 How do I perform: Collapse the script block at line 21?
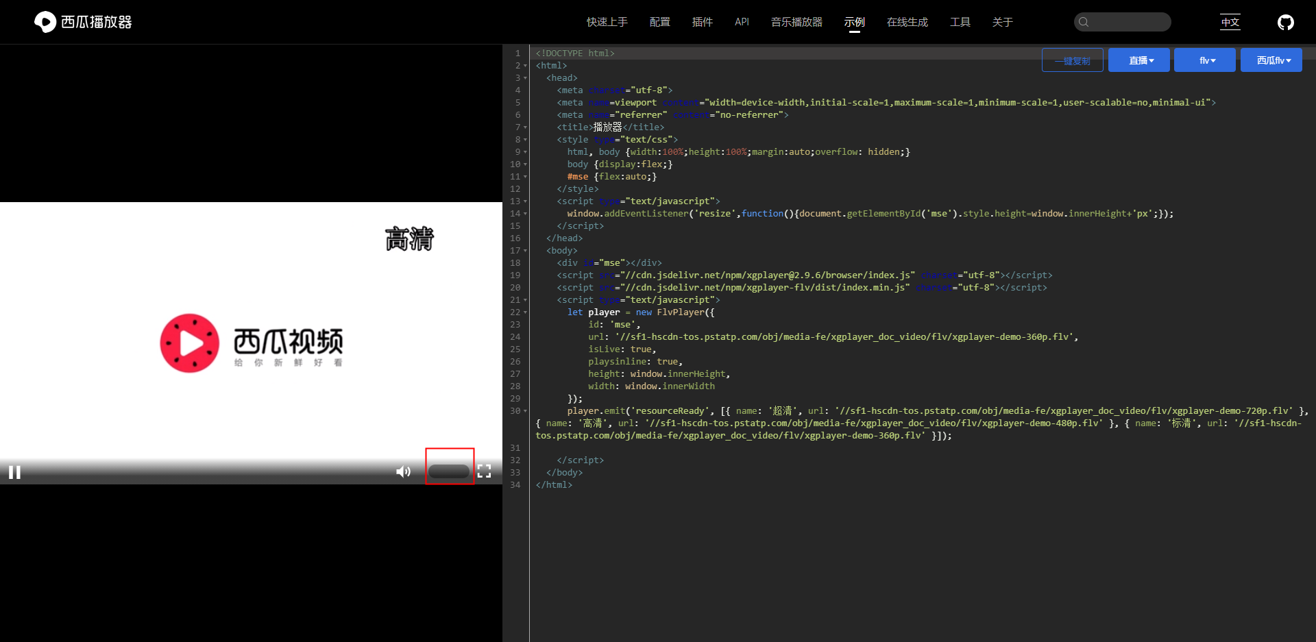coord(526,300)
